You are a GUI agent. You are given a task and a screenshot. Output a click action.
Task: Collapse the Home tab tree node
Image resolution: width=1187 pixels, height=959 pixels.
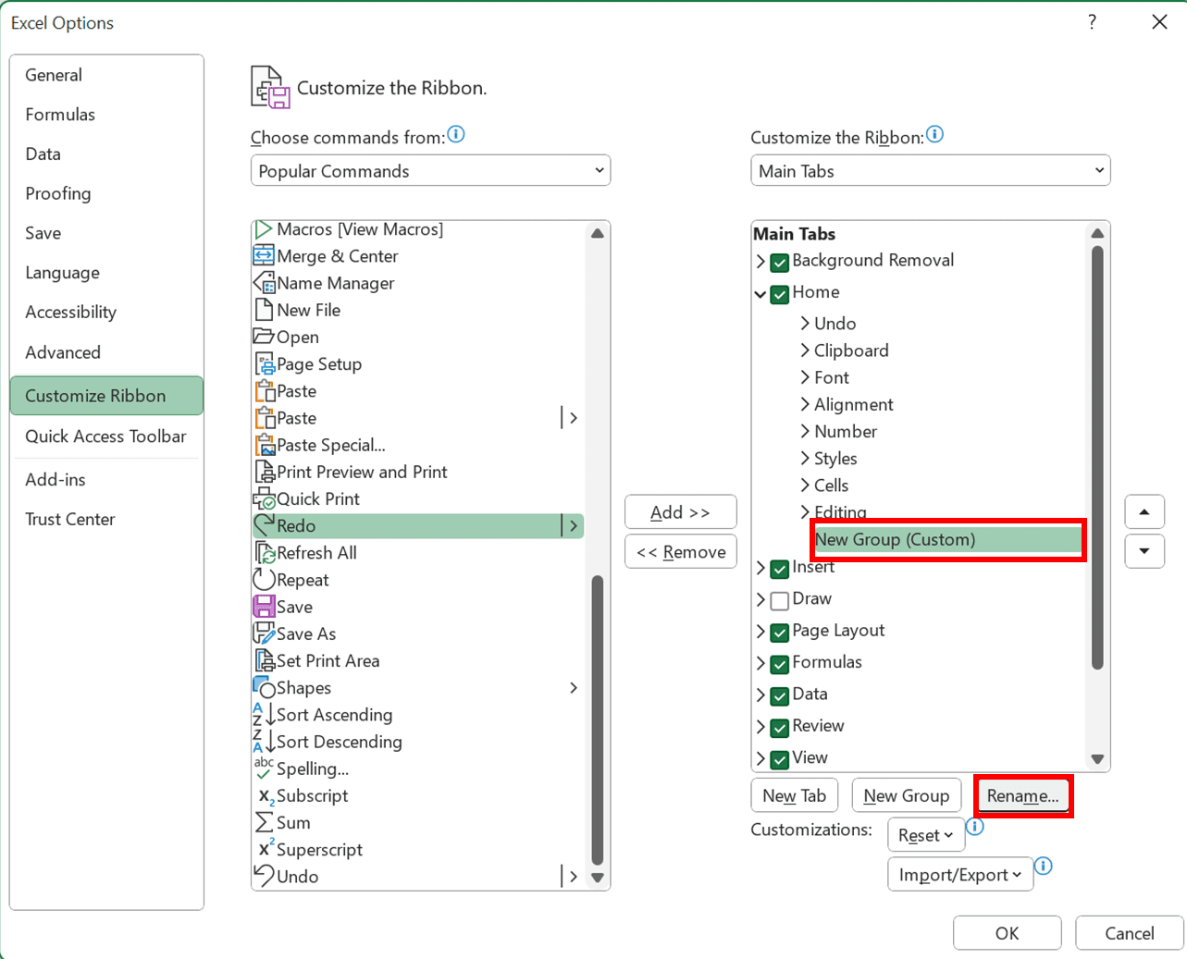coord(760,294)
